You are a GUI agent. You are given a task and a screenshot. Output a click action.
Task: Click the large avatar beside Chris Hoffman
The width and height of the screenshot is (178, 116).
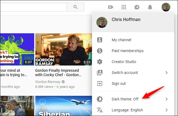coord(102,22)
